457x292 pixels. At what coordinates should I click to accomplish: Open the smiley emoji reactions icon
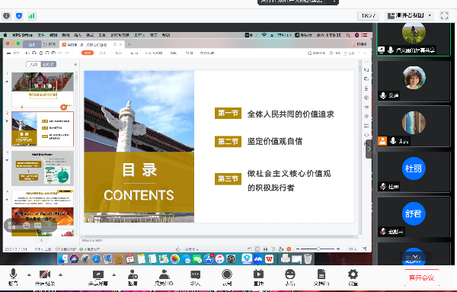290,277
